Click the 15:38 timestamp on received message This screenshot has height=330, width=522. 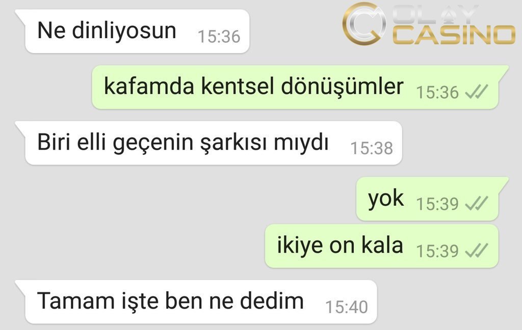tap(372, 148)
